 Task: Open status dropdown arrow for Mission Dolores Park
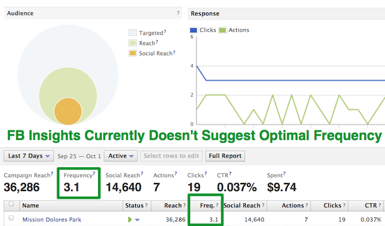(x=137, y=219)
